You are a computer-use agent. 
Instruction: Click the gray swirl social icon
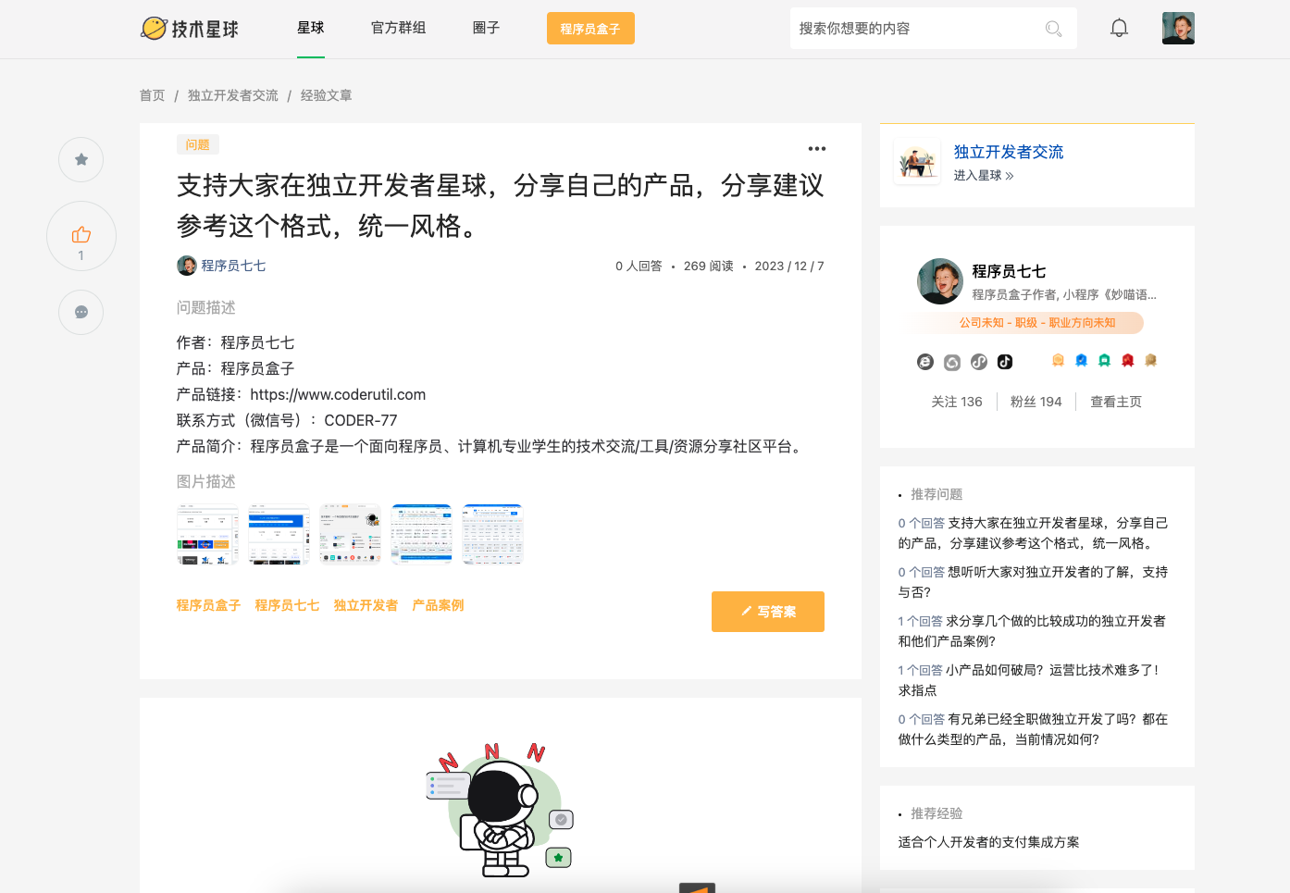pyautogui.click(x=952, y=362)
